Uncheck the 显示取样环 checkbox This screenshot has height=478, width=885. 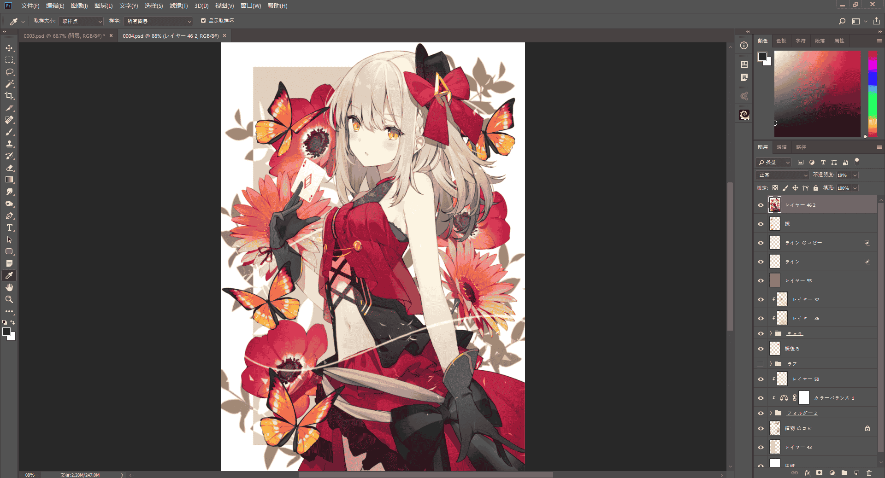pyautogui.click(x=203, y=21)
